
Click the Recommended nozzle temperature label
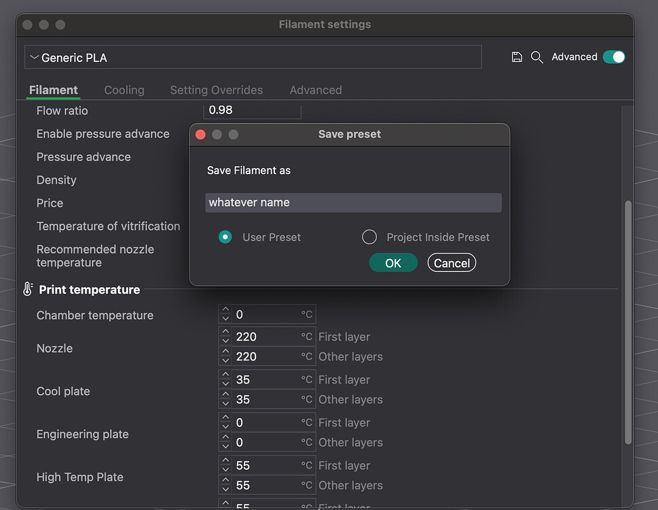[95, 256]
